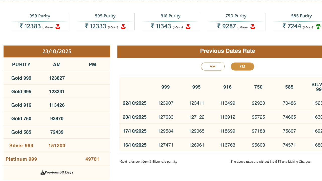Select the Silver 999 row label
Screen dimensions: 322x181
pyautogui.click(x=21, y=146)
